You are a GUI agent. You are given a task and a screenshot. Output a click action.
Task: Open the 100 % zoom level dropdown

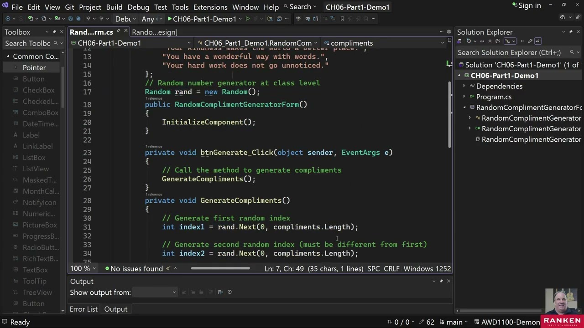(x=82, y=269)
